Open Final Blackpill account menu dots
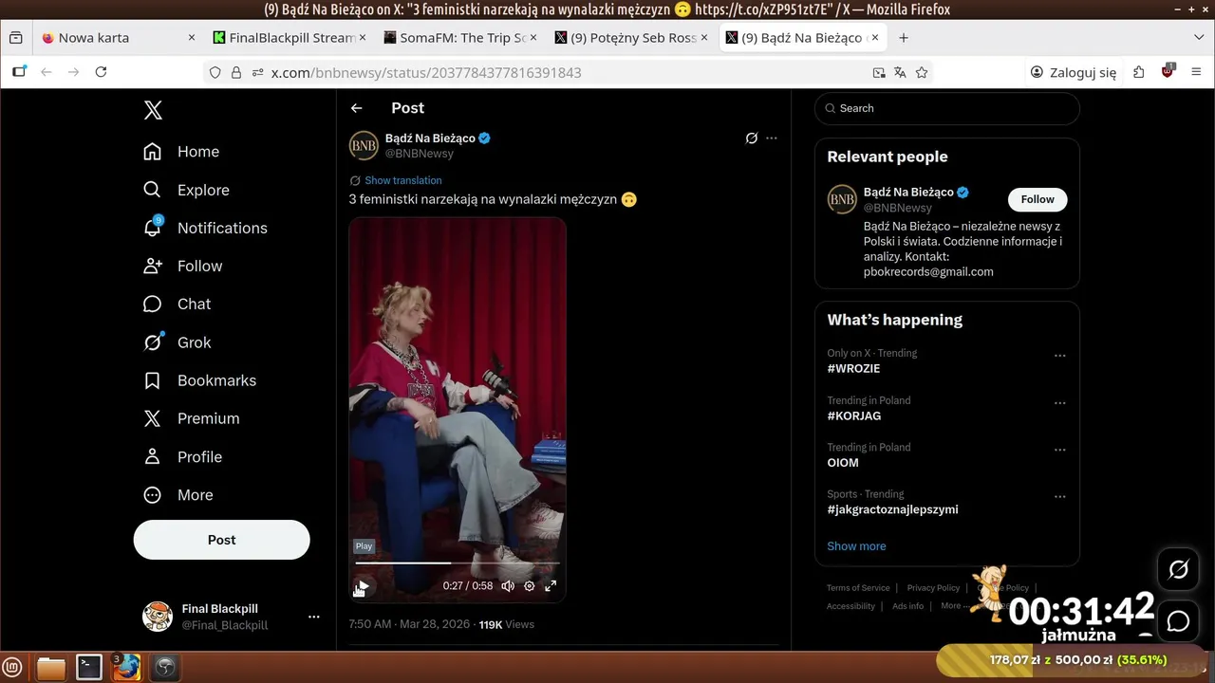 314,617
